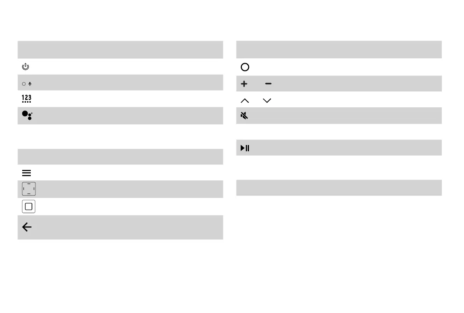Click the empty gray bar below the play/pause row
Image resolution: width=464 pixels, height=313 pixels.
coord(339,187)
